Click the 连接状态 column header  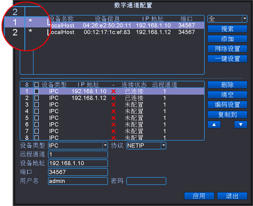tap(134, 85)
